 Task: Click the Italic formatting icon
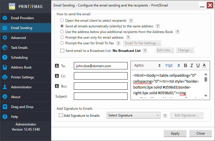(x=192, y=65)
